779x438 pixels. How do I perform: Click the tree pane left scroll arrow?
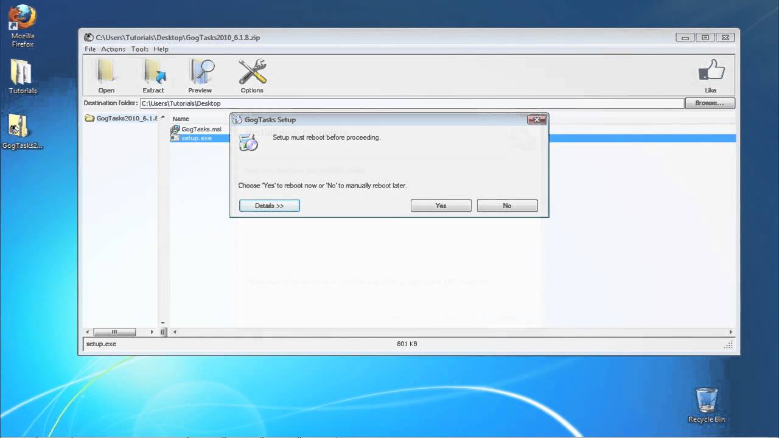point(88,332)
